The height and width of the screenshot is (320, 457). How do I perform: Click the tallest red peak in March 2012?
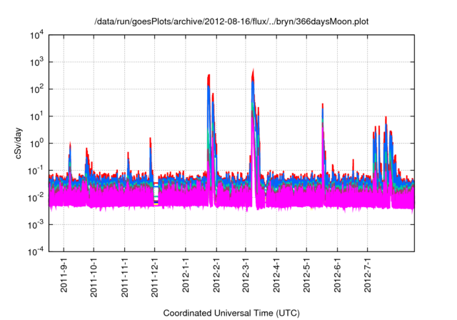[253, 71]
